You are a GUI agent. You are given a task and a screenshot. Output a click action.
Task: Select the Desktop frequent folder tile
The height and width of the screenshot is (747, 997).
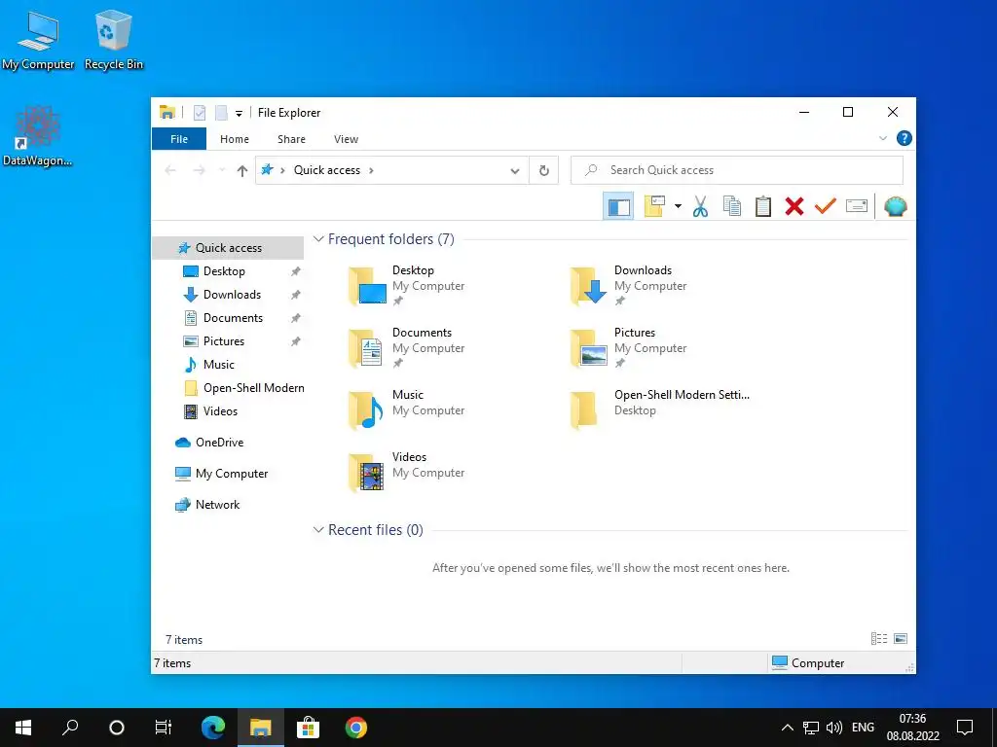coord(407,285)
